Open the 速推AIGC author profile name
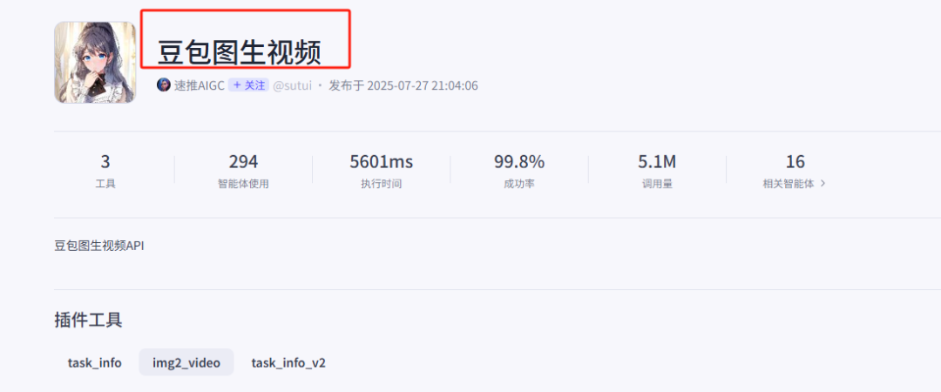Image resolution: width=941 pixels, height=392 pixels. click(x=200, y=85)
